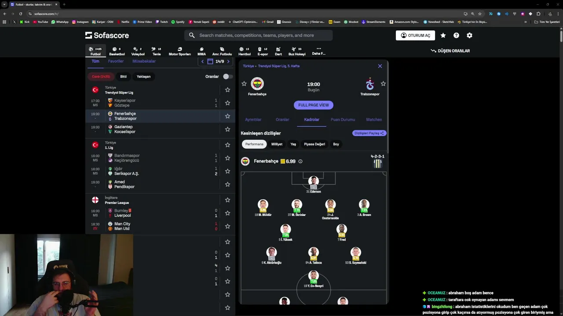Filter matches by Yaklaşan
563x316 pixels.
[x=143, y=76]
